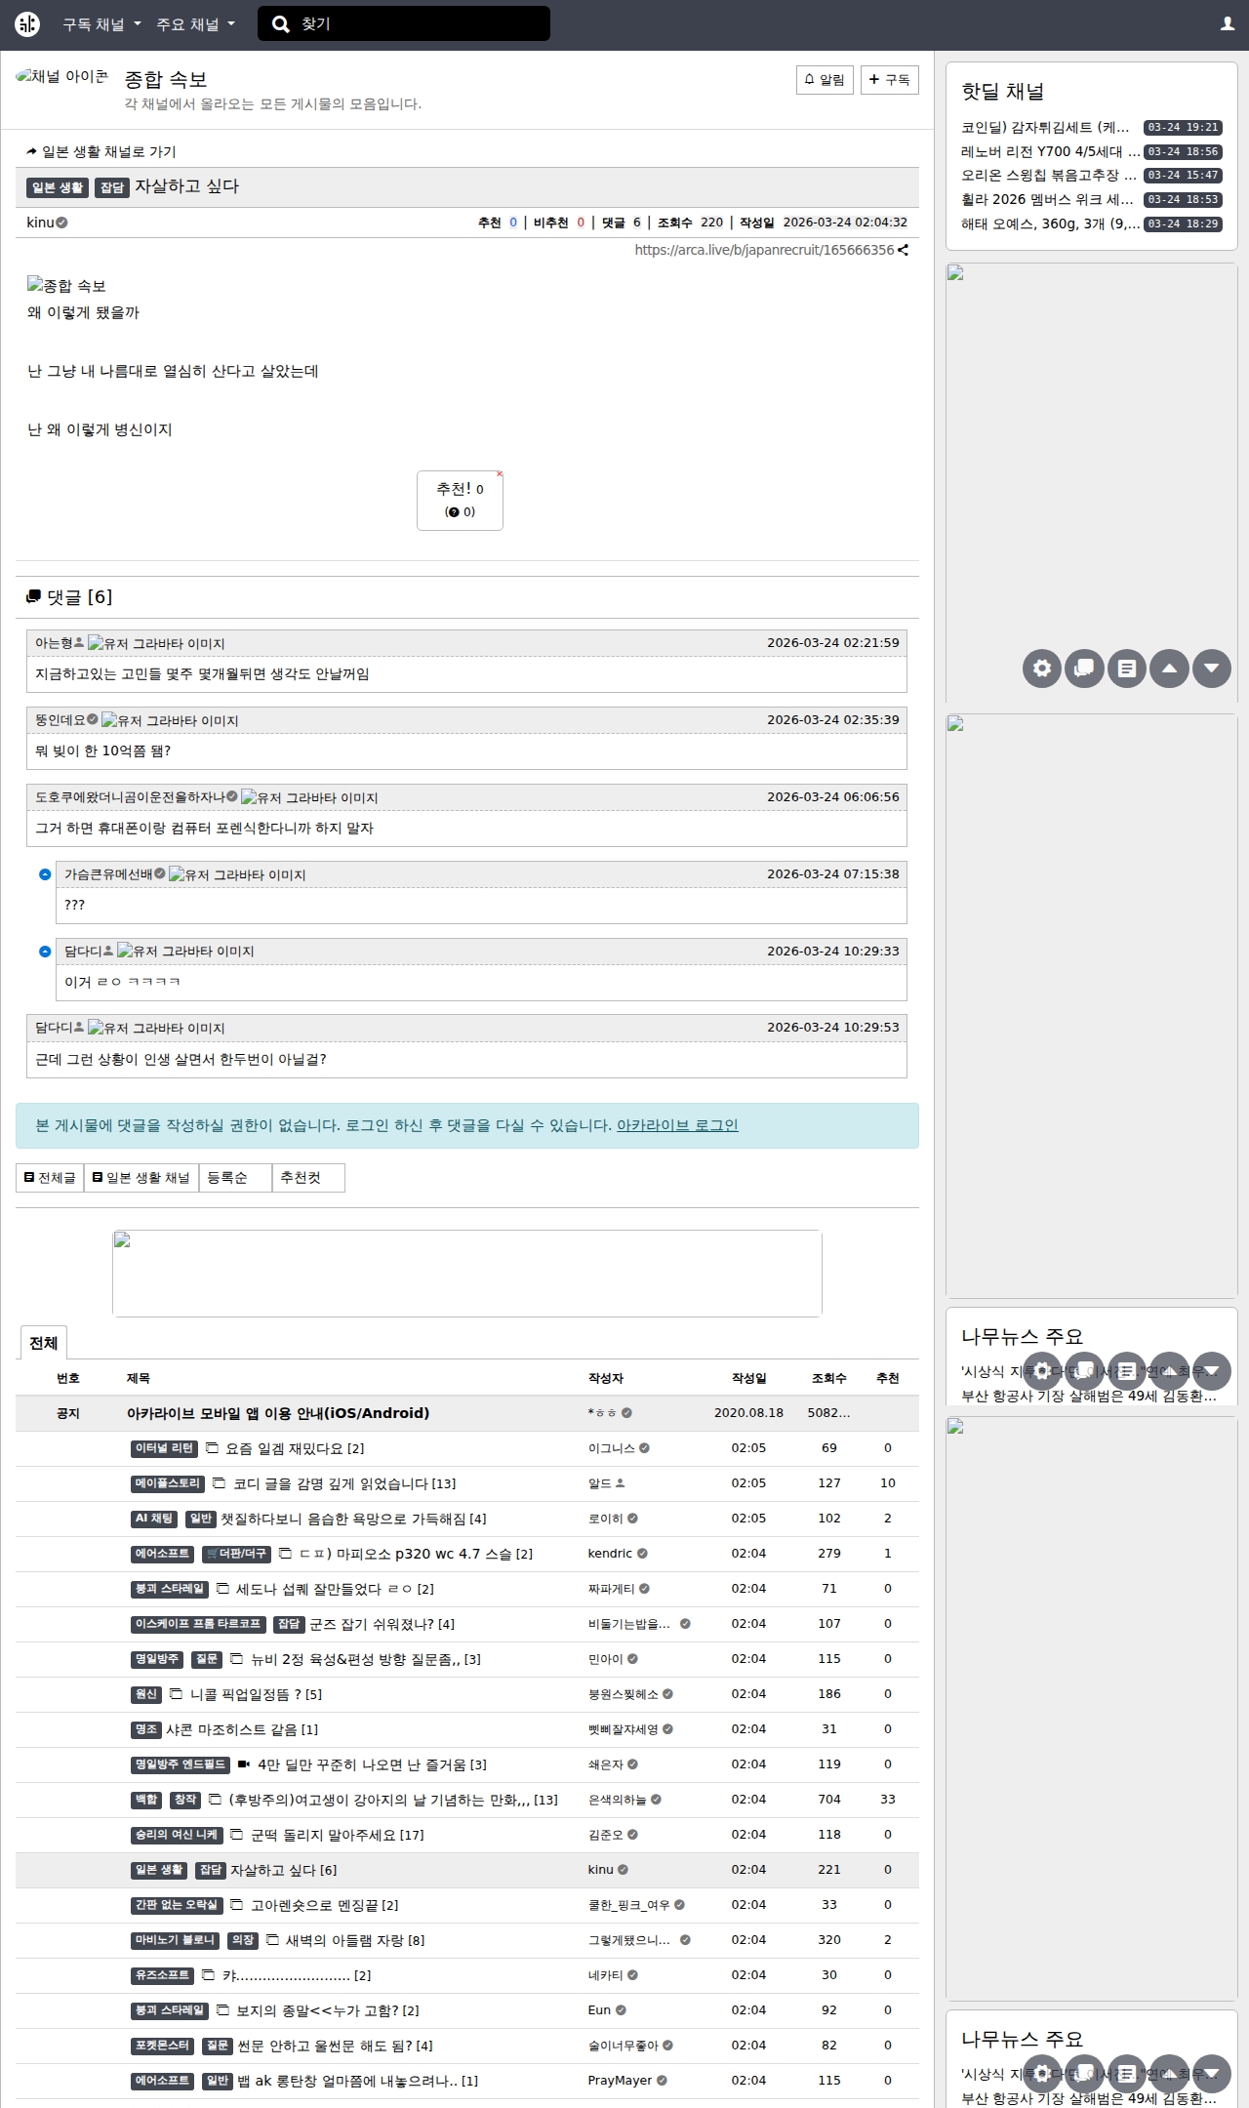Open news 부산 항공사 기장 살해범 (first panel)
The image size is (1249, 2108).
click(1089, 1396)
